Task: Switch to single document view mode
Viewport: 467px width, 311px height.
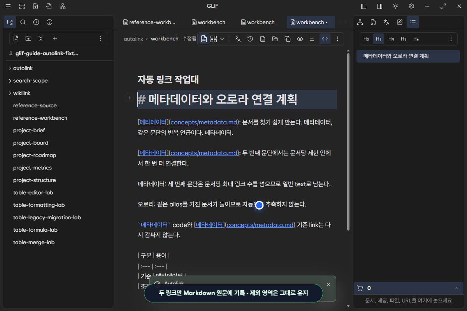Action: click(x=204, y=39)
